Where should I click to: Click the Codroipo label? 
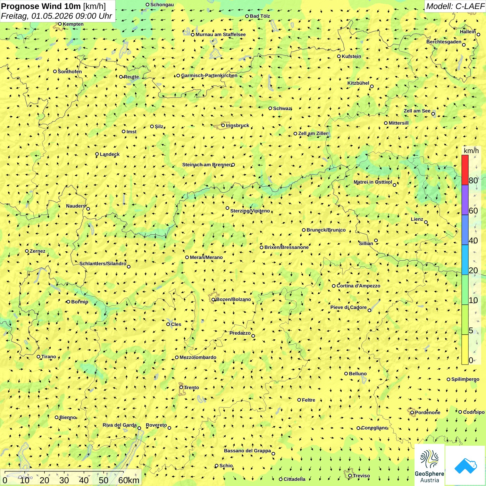(474, 412)
